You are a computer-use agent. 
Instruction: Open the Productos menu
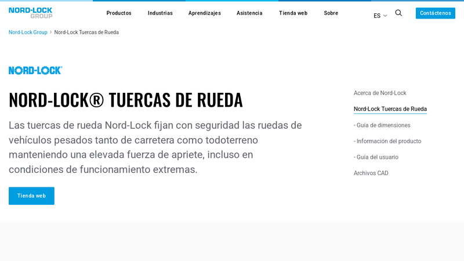119,13
